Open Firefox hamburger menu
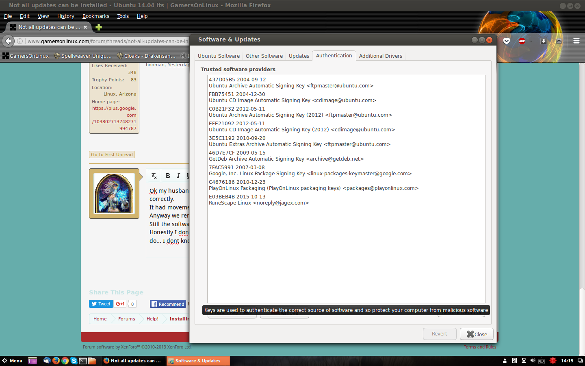This screenshot has width=585, height=366. click(576, 41)
